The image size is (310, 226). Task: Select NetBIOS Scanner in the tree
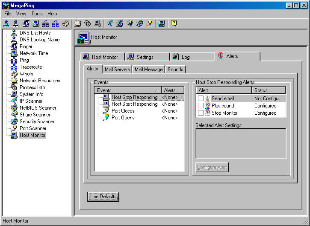point(38,108)
